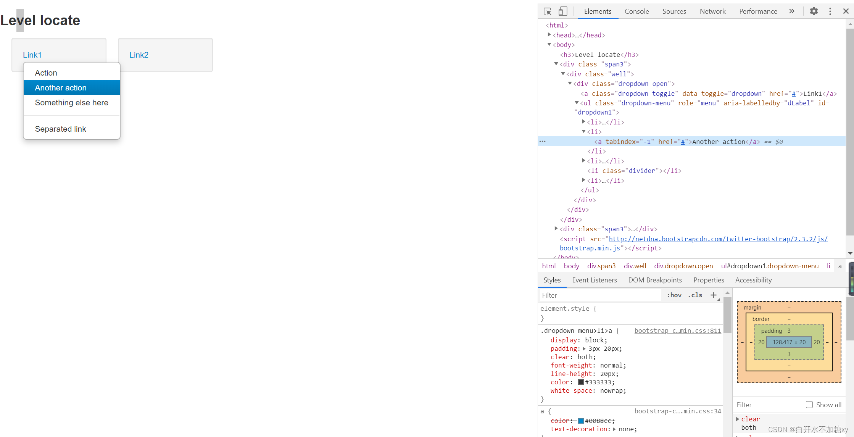The width and height of the screenshot is (854, 437).
Task: Open the Properties sub-tab
Action: (709, 280)
